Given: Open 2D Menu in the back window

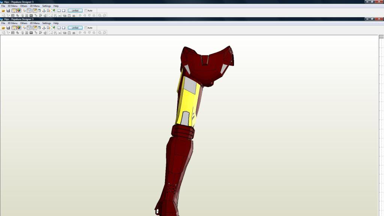Looking at the screenshot, I should pos(34,6).
